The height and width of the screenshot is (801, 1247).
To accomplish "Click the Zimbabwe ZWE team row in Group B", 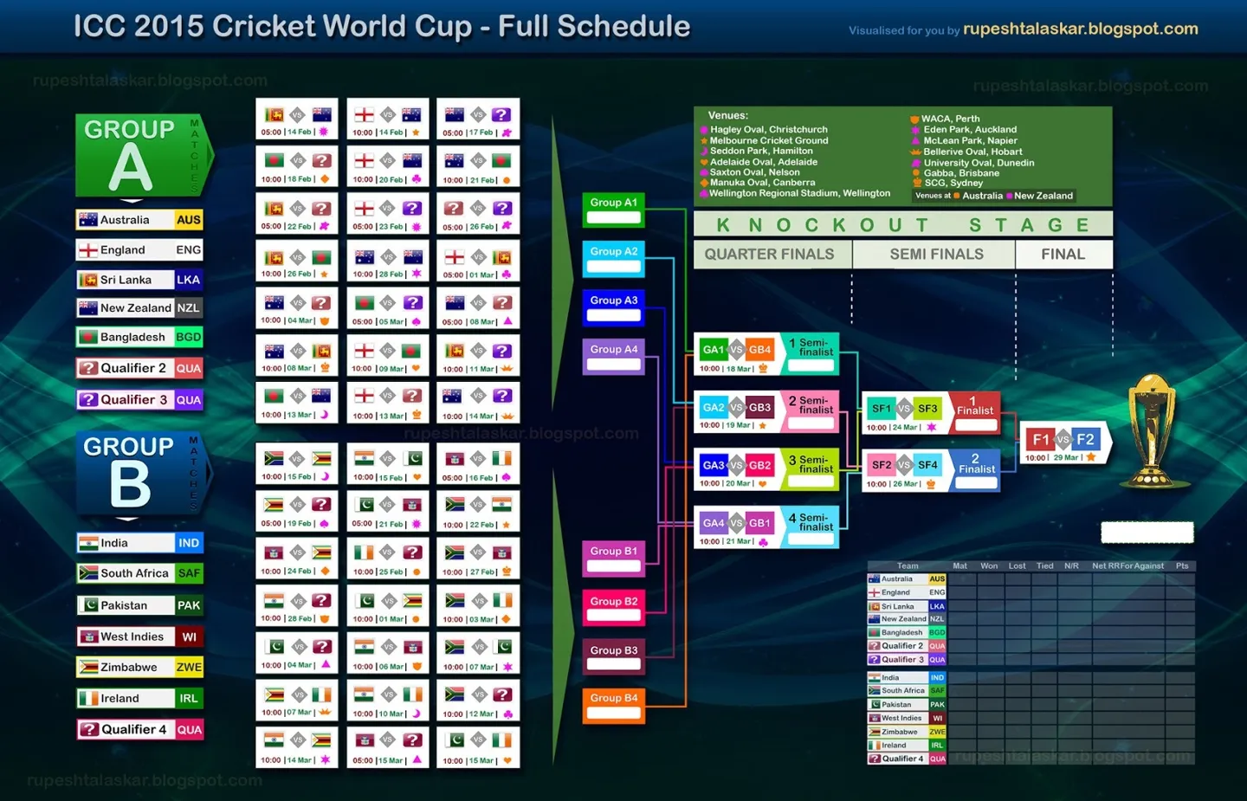I will pos(139,667).
